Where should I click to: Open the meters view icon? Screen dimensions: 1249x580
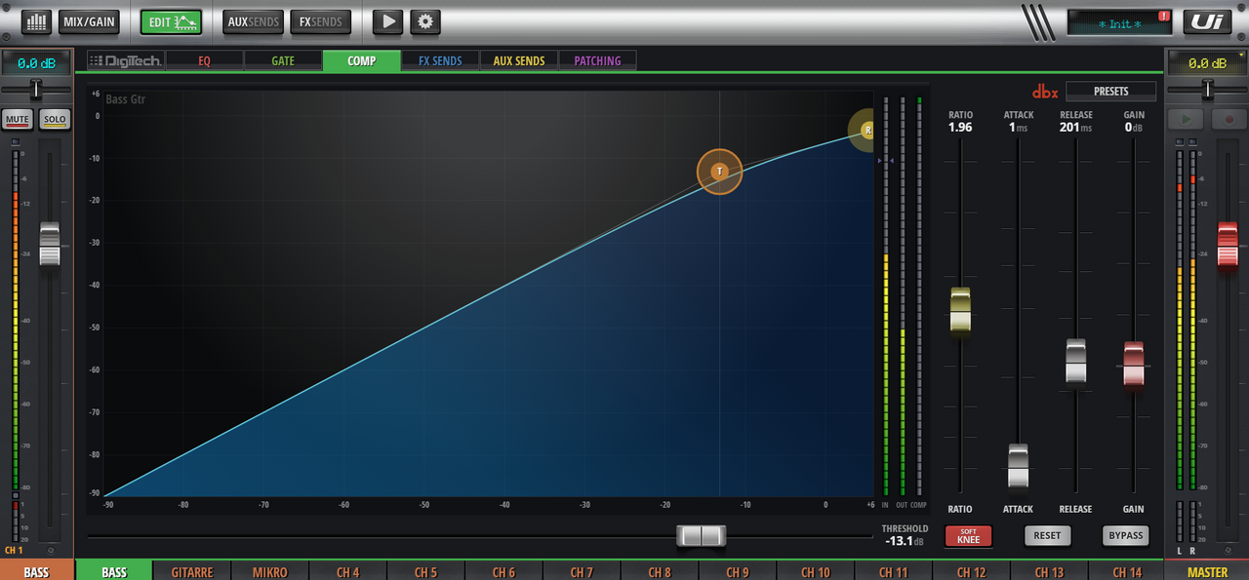point(36,21)
